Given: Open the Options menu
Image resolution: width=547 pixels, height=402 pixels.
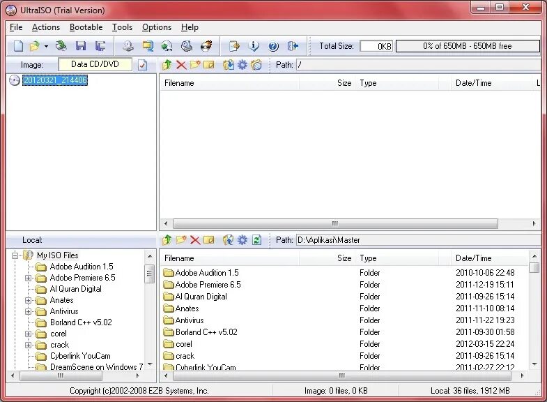Looking at the screenshot, I should coord(157,27).
